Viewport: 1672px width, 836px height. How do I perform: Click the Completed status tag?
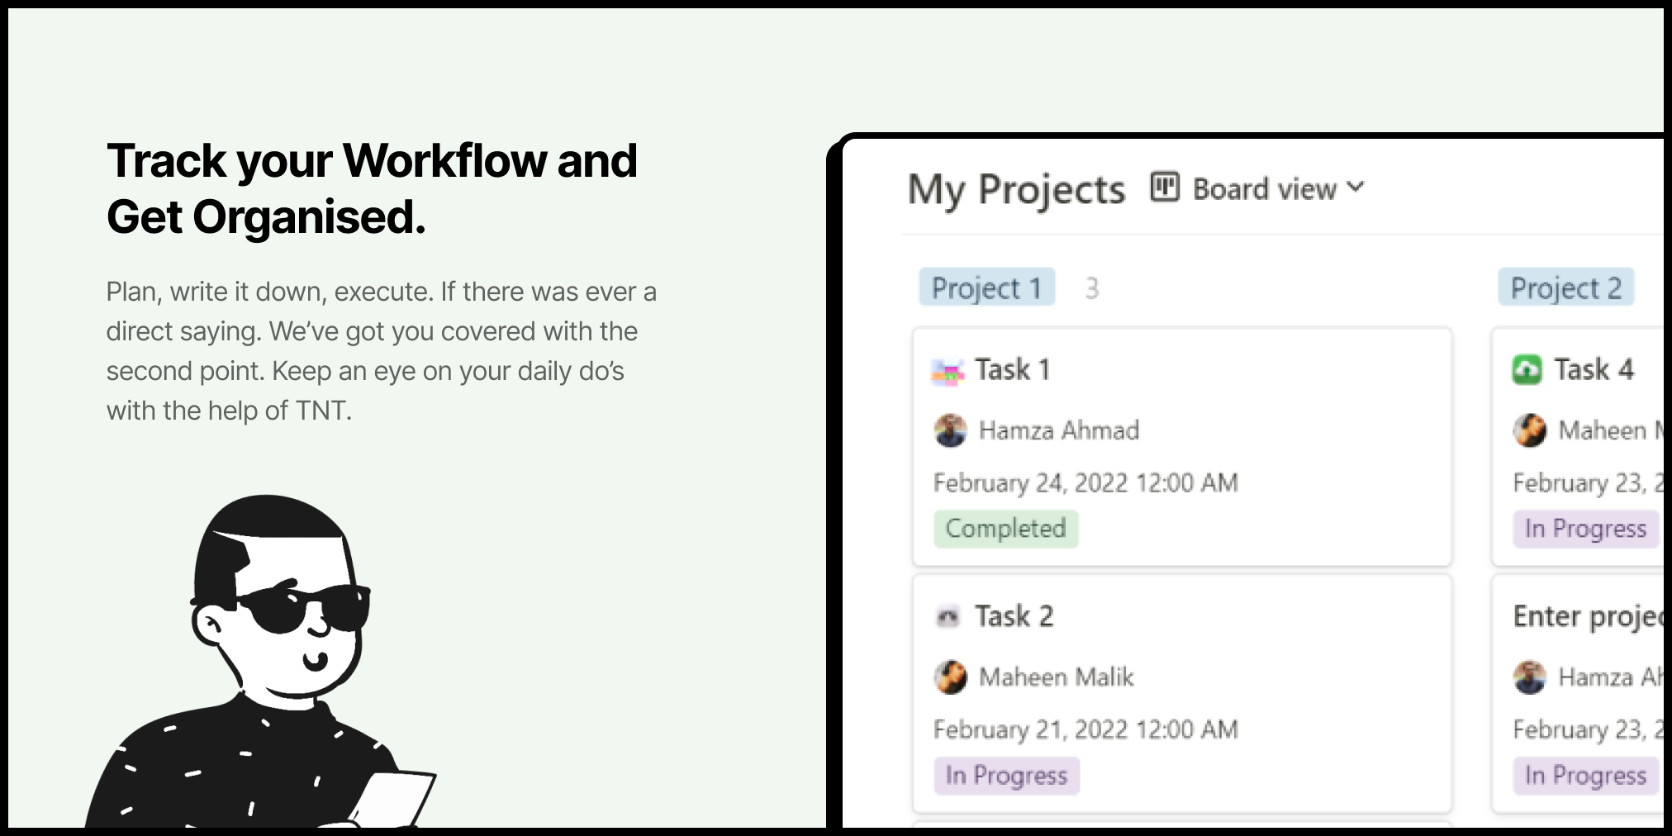(1006, 529)
